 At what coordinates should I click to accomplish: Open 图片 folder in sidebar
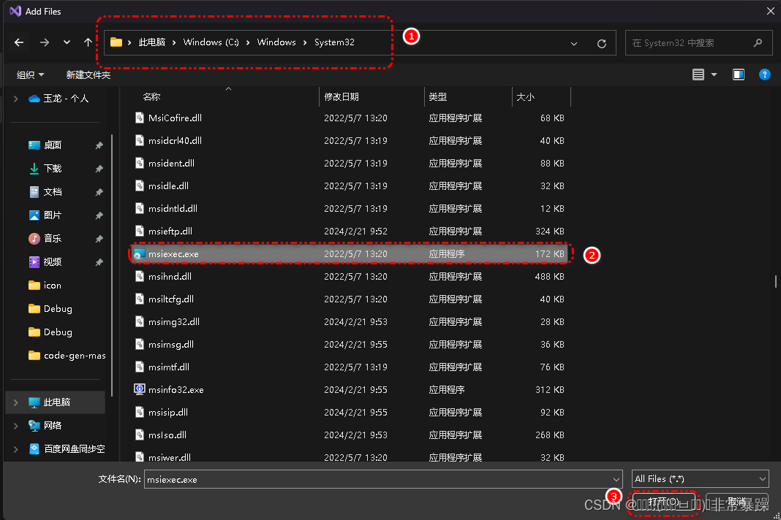[x=45, y=215]
